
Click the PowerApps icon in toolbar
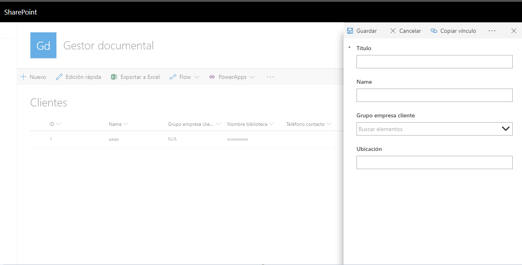click(212, 77)
